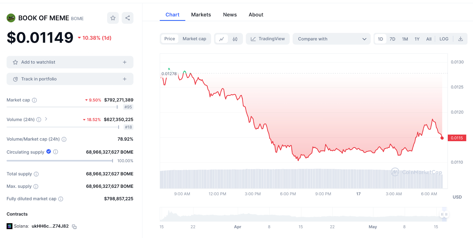Click the mini overview chart below the timeline
Image resolution: width=473 pixels, height=238 pixels.
(x=303, y=214)
